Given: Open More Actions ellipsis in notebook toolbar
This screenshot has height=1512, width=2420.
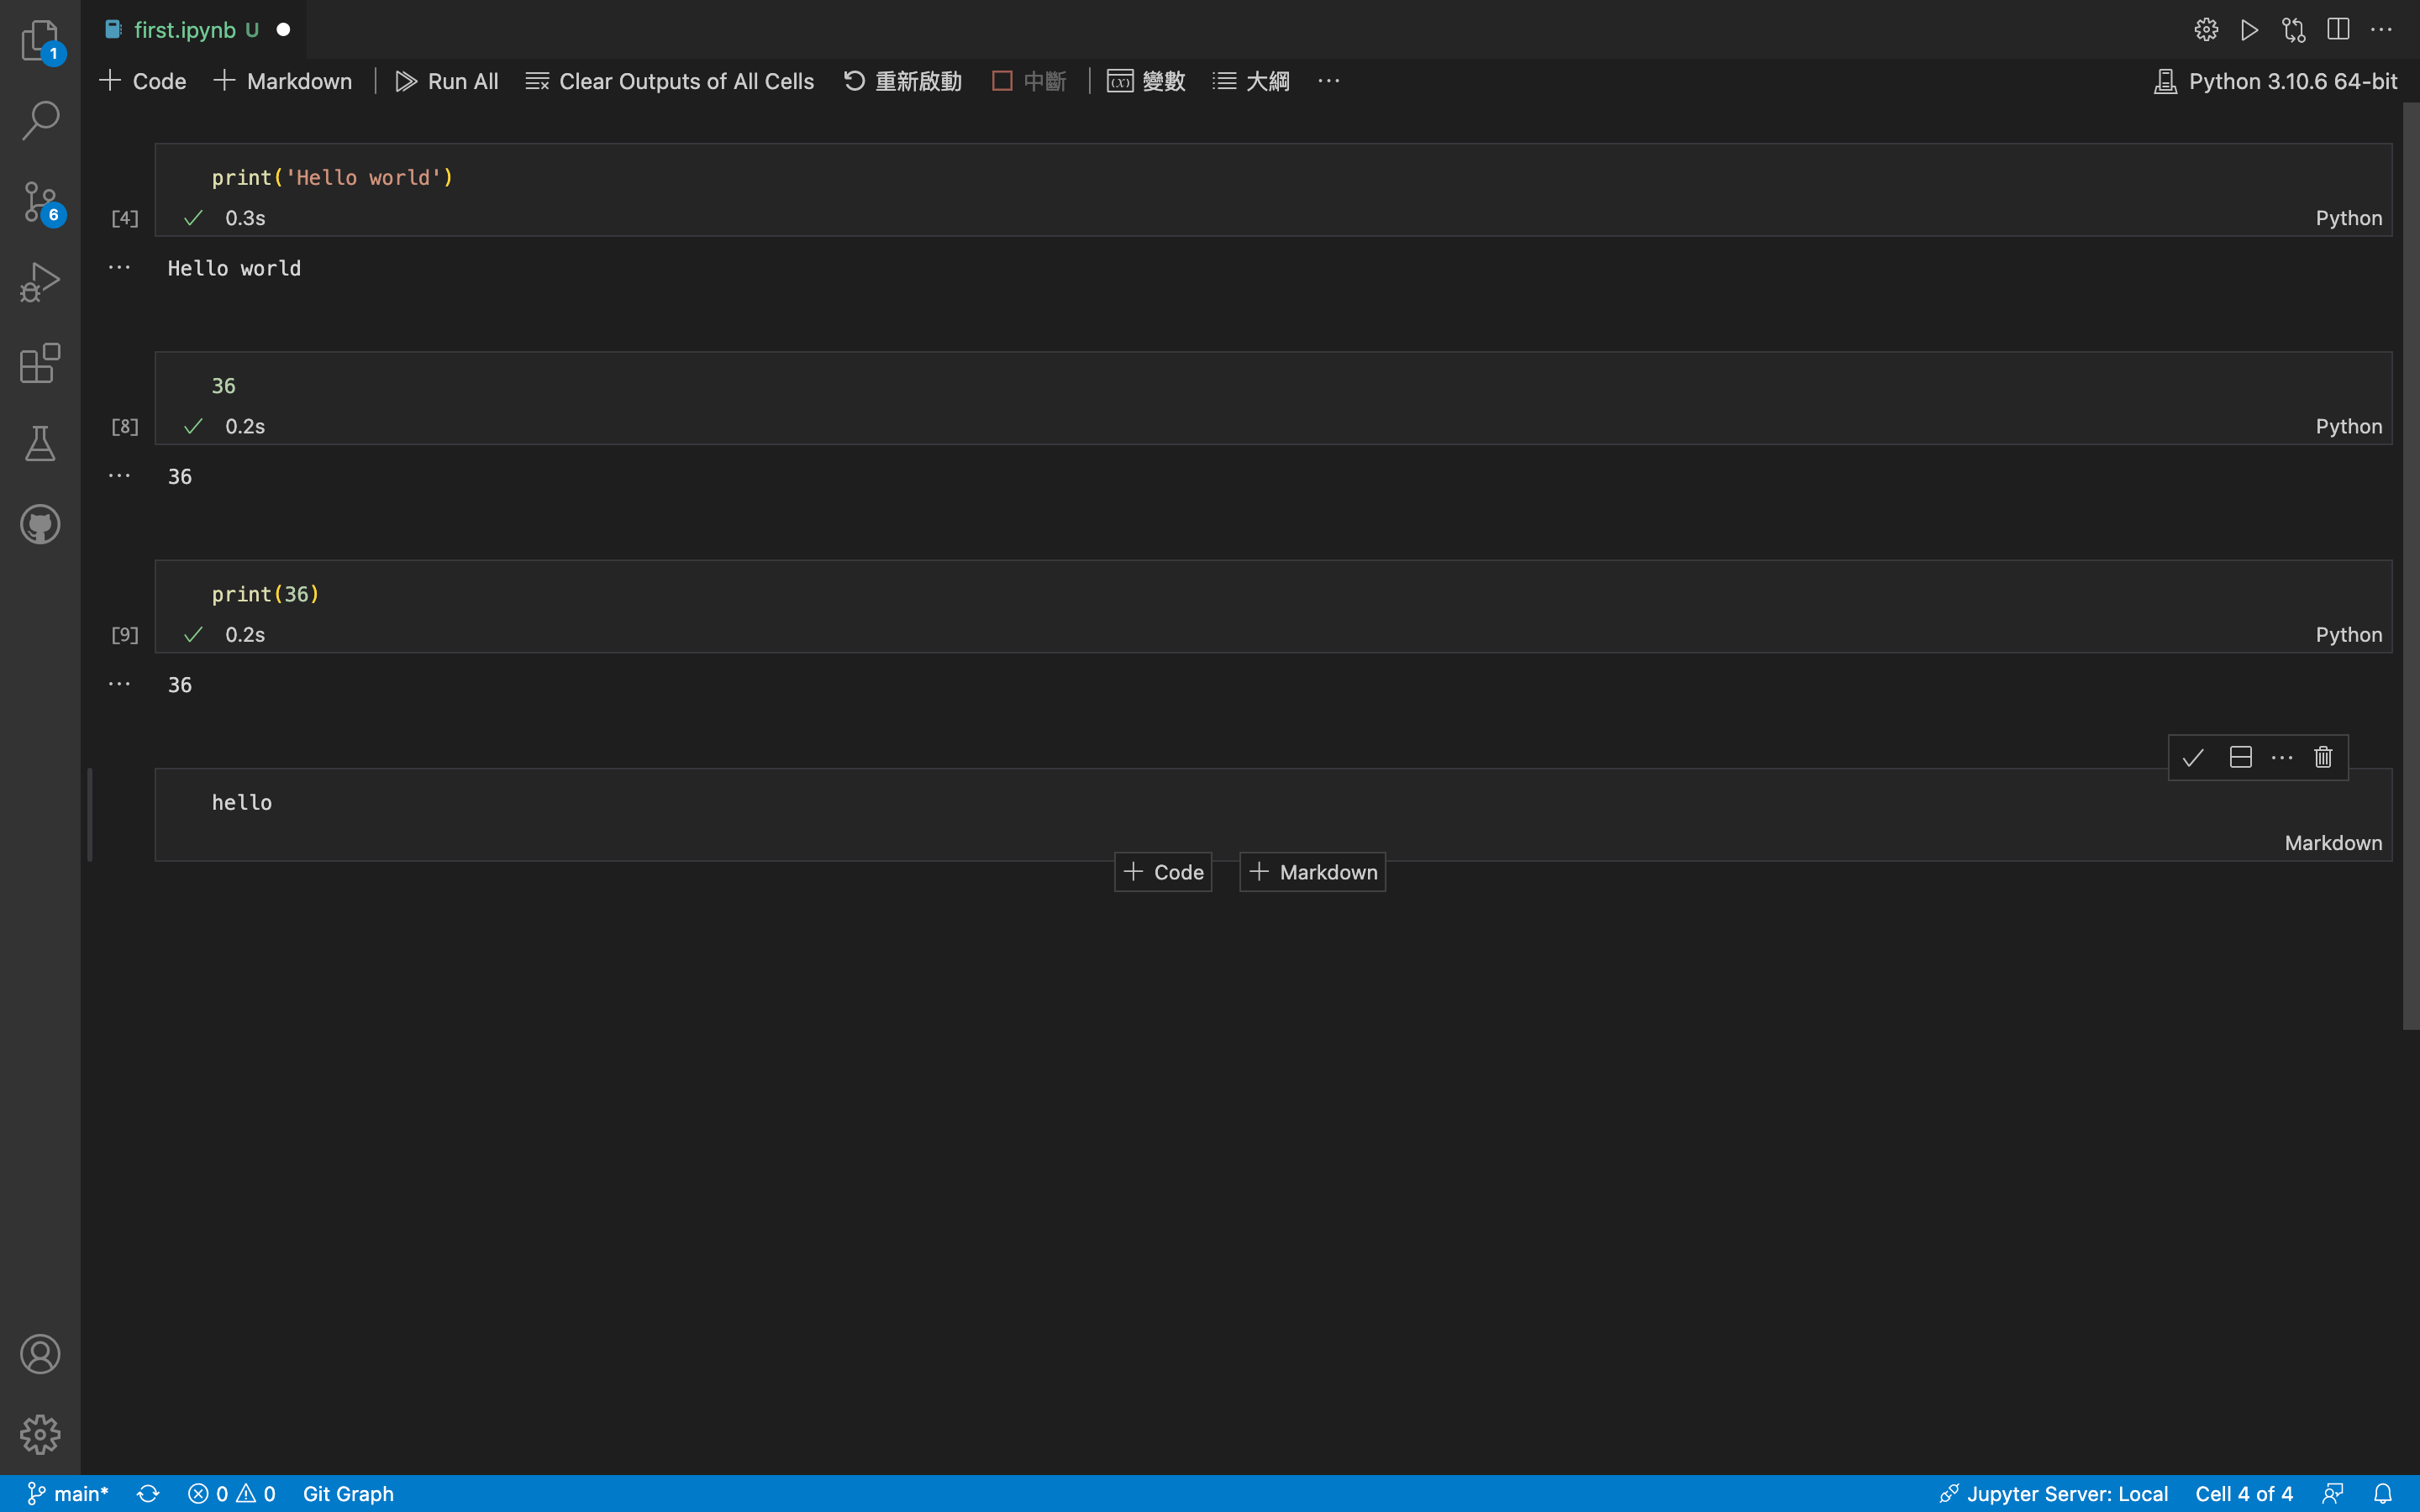Looking at the screenshot, I should click(x=1328, y=80).
